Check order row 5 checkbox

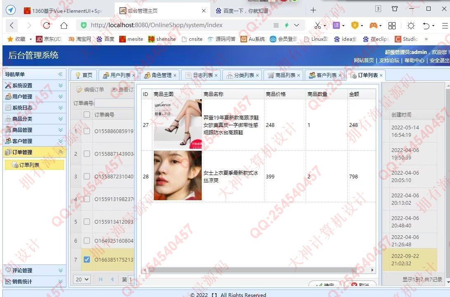(x=87, y=222)
